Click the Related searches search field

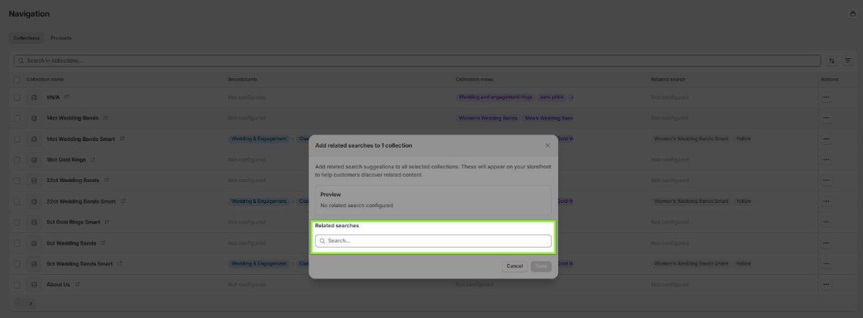pos(434,241)
